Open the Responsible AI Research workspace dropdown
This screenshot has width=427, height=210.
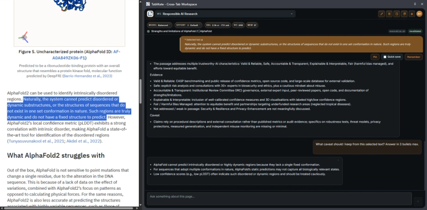225,14
